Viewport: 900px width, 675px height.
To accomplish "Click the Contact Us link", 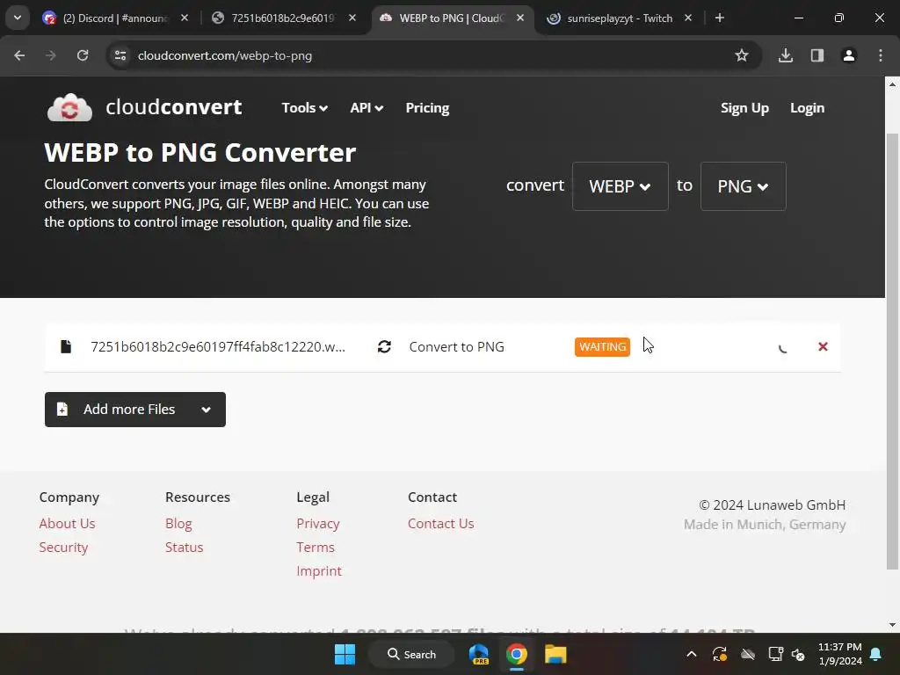I will [x=441, y=524].
